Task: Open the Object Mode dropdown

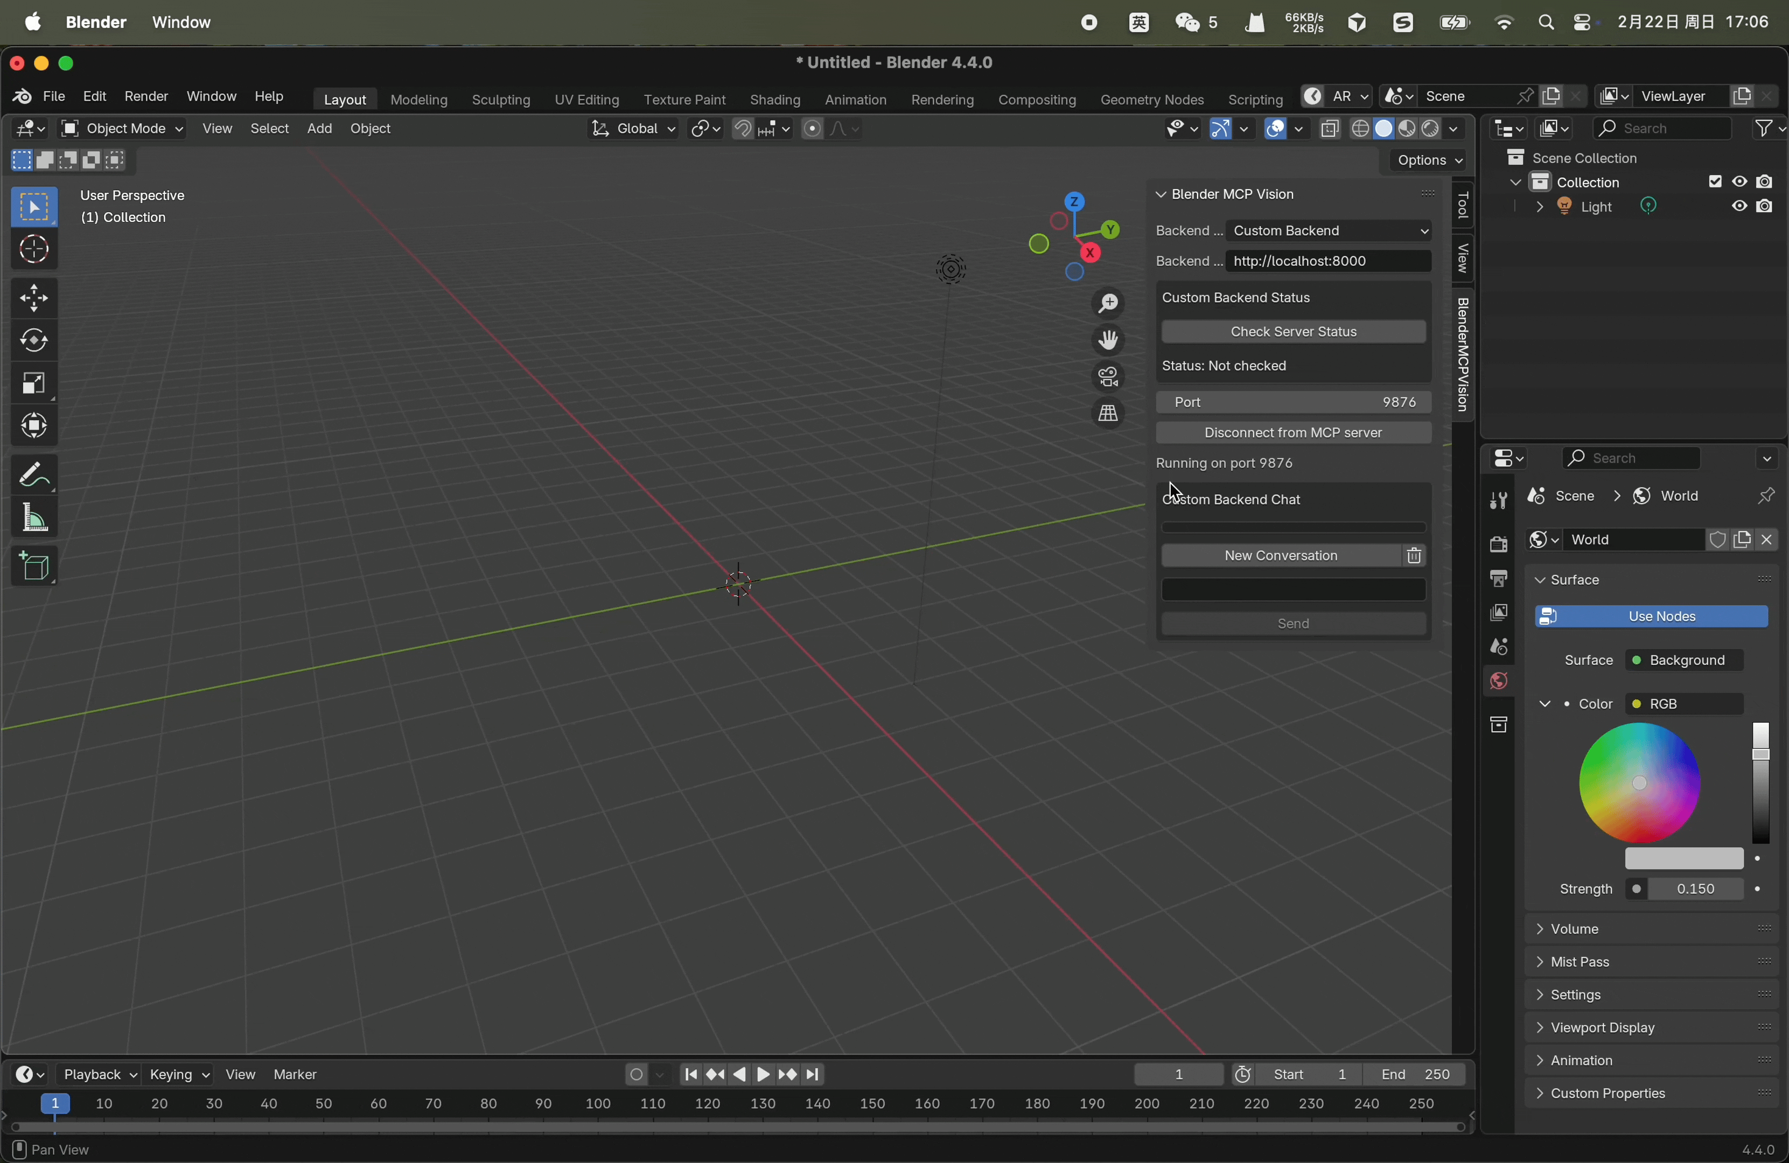Action: (x=123, y=129)
